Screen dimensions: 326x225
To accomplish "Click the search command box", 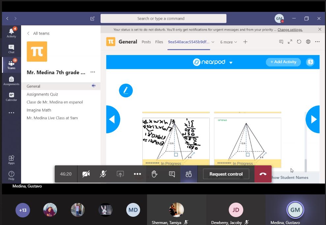I will tap(163, 18).
